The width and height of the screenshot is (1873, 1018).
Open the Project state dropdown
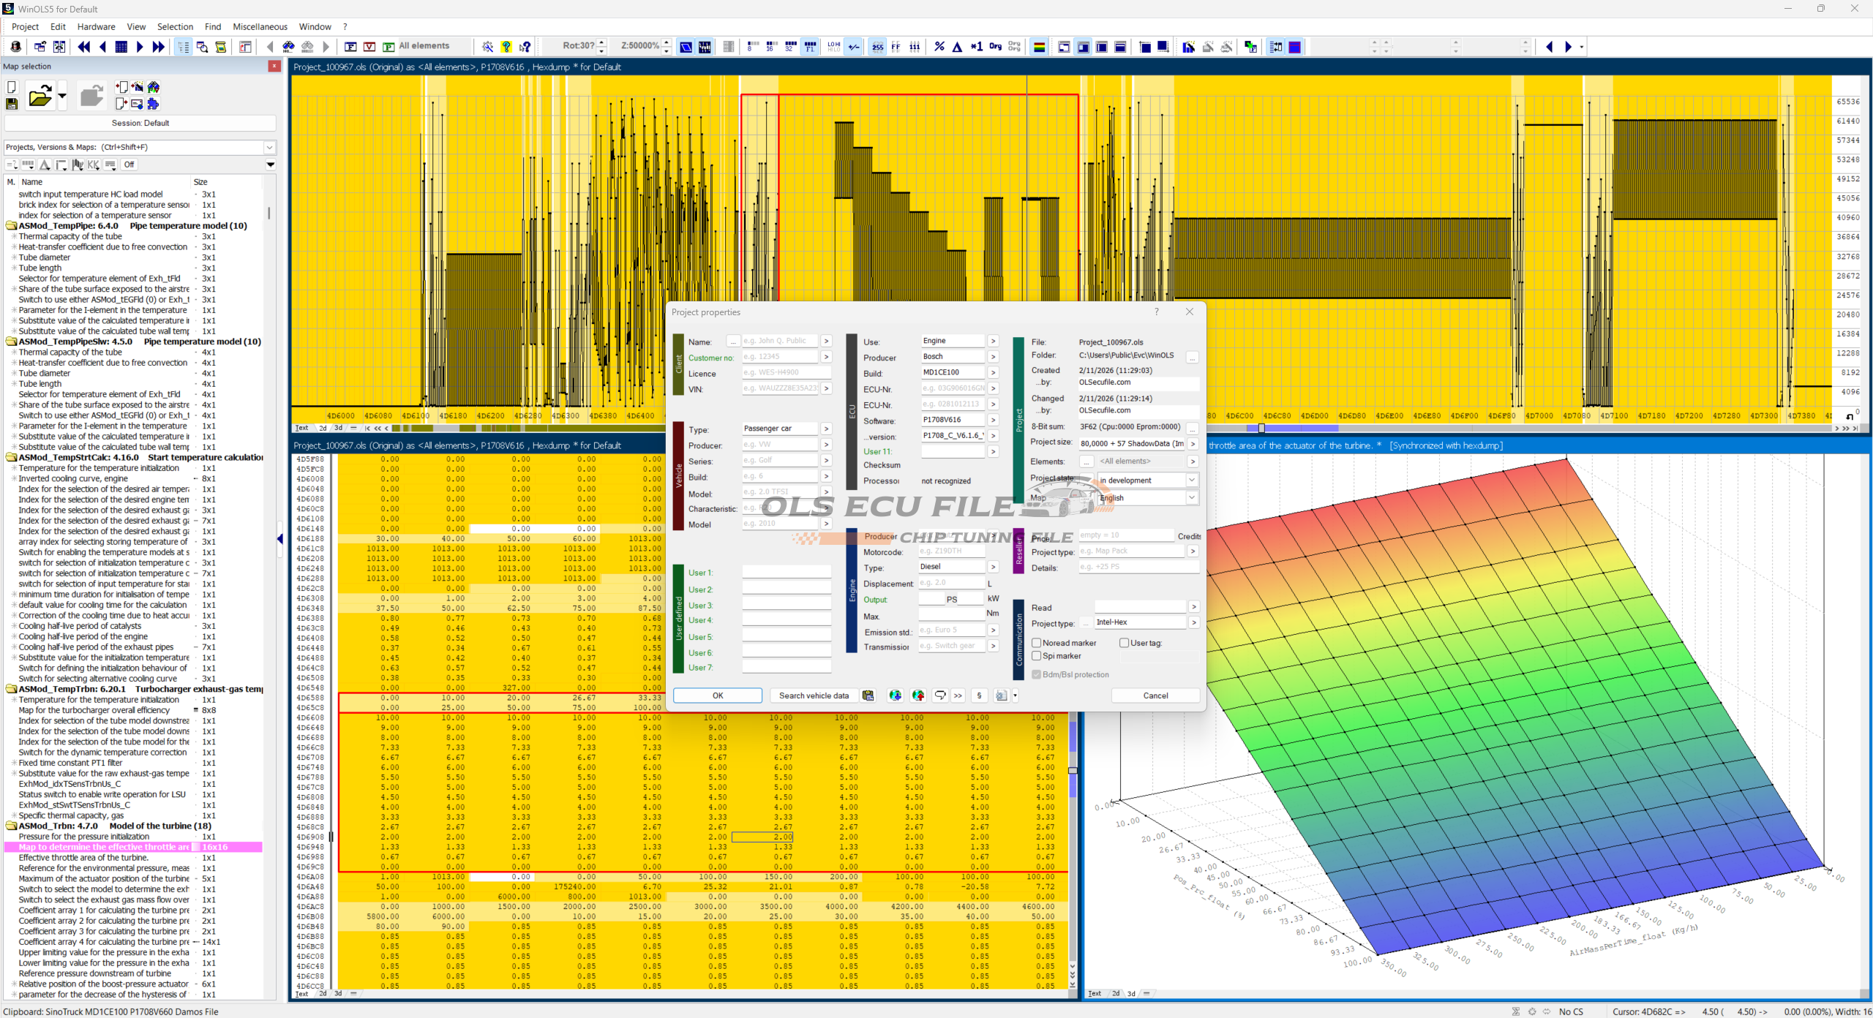(x=1191, y=480)
